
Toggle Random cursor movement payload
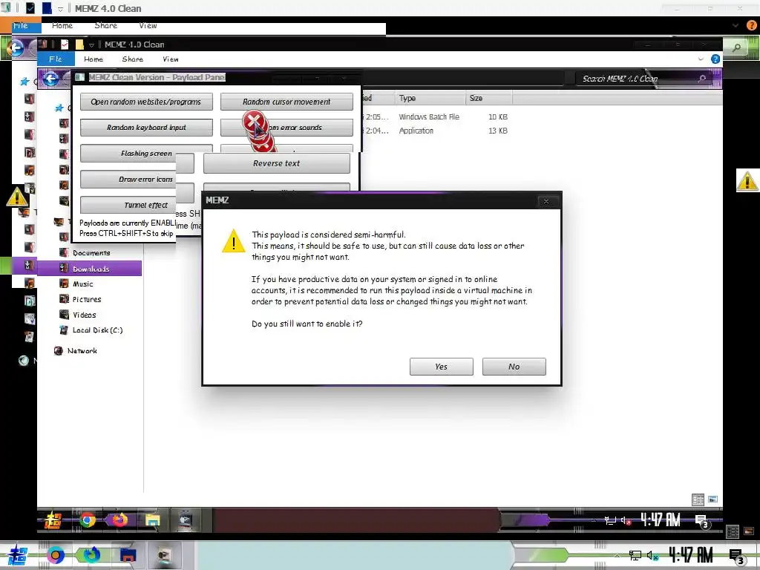(286, 102)
